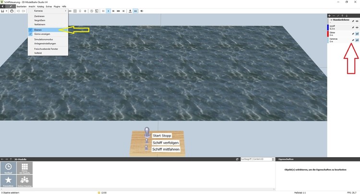Viewport: 360px width, 194px height.
Task: Add a new layer with plus icon
Action: [329, 16]
